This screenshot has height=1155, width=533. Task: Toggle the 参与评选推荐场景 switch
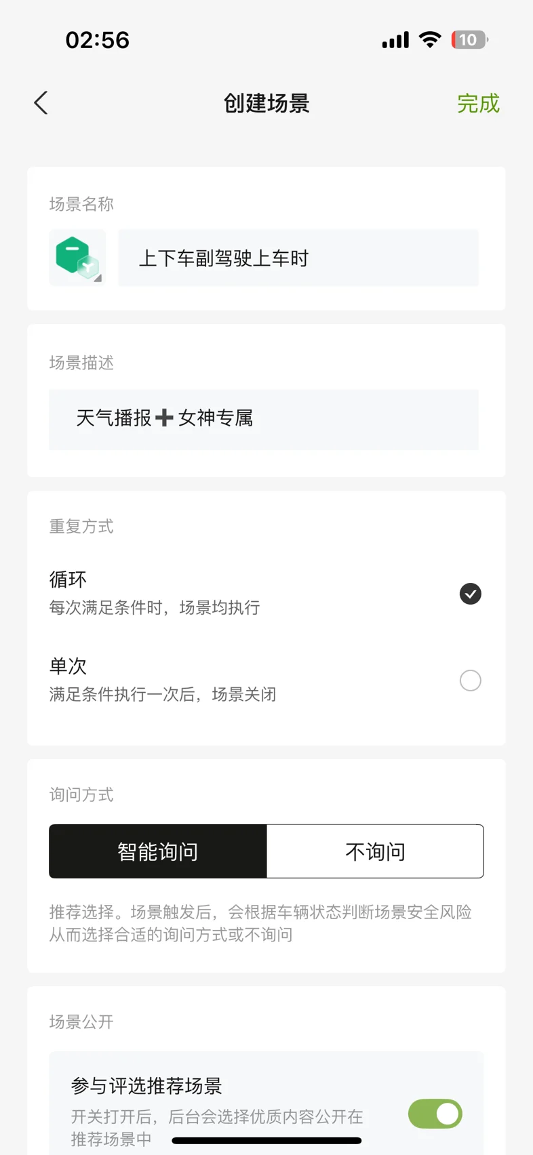pos(435,1114)
